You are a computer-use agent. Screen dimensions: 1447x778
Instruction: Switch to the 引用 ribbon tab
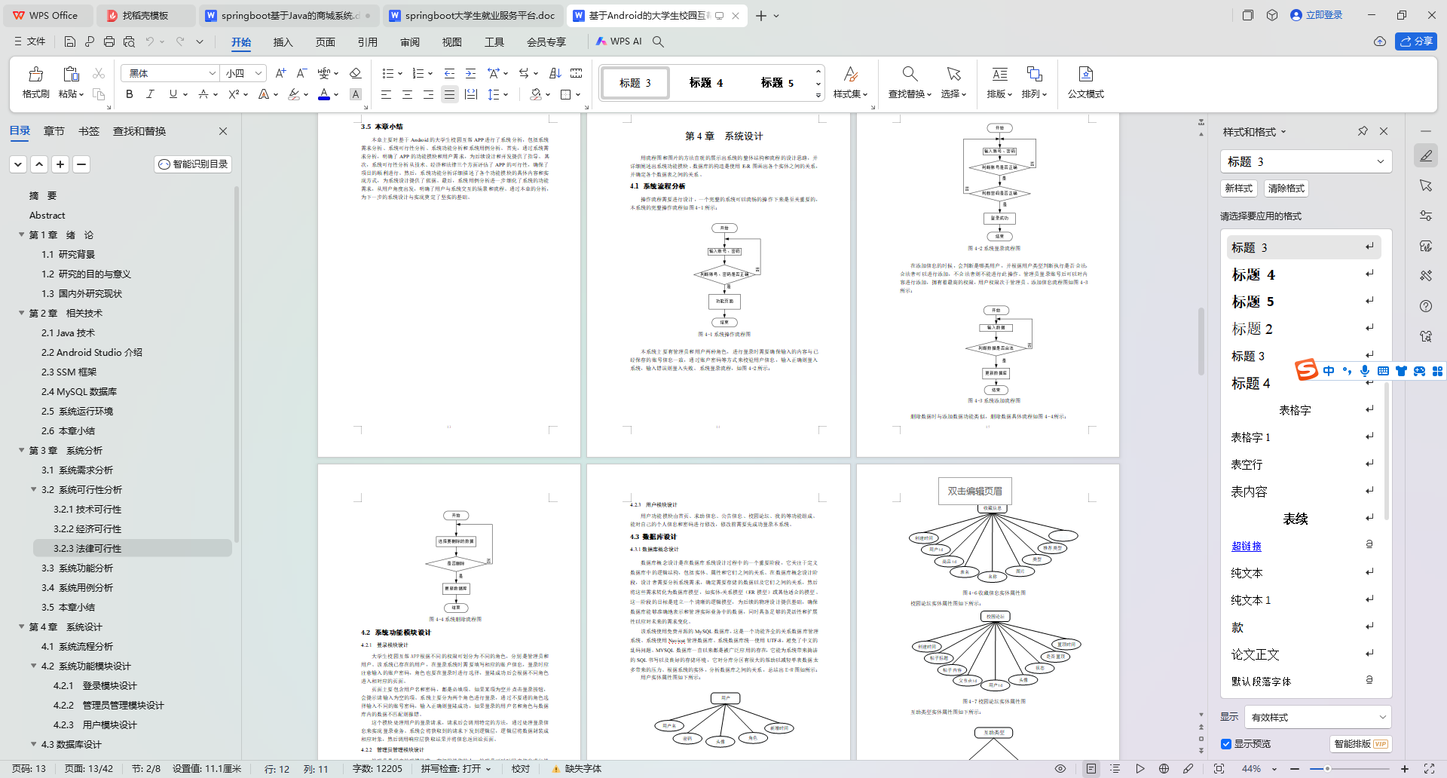coord(367,42)
